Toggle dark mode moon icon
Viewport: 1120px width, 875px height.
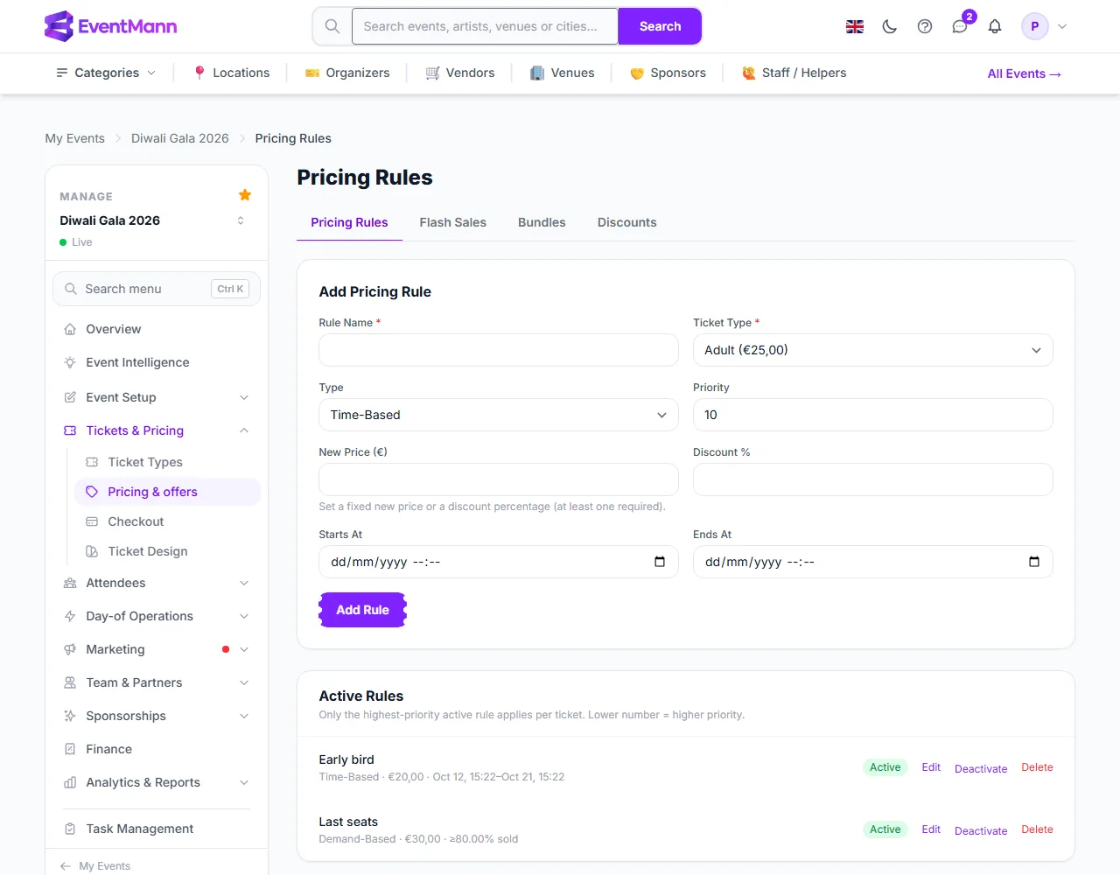[x=890, y=26]
